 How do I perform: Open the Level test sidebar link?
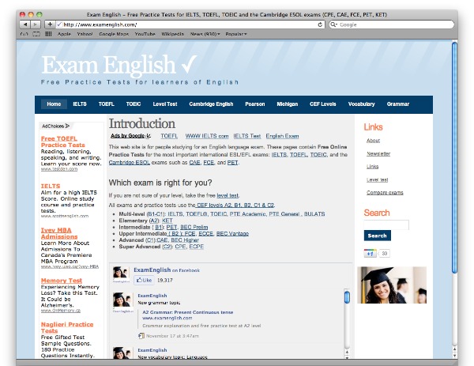coord(378,179)
